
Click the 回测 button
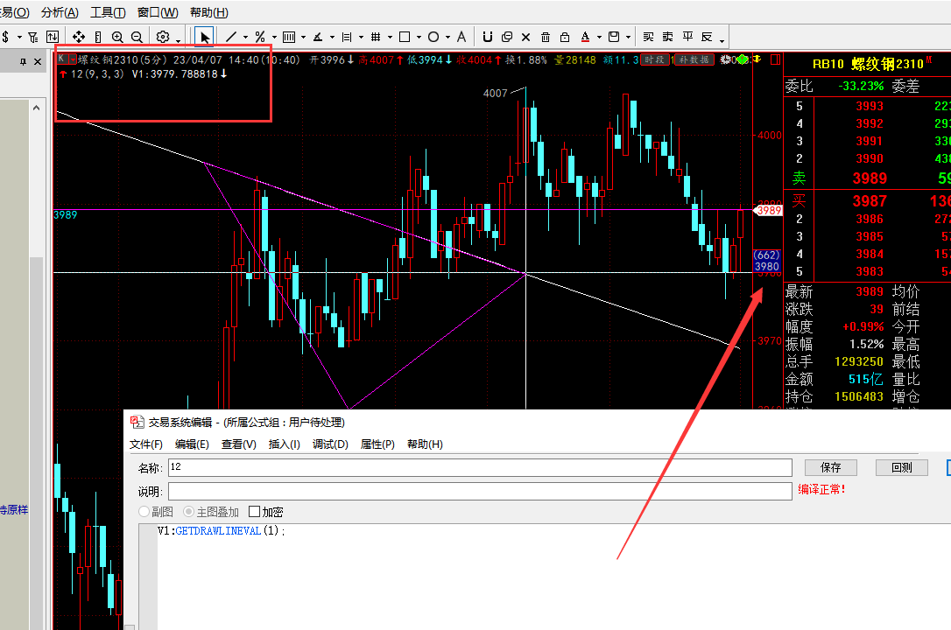tap(902, 467)
